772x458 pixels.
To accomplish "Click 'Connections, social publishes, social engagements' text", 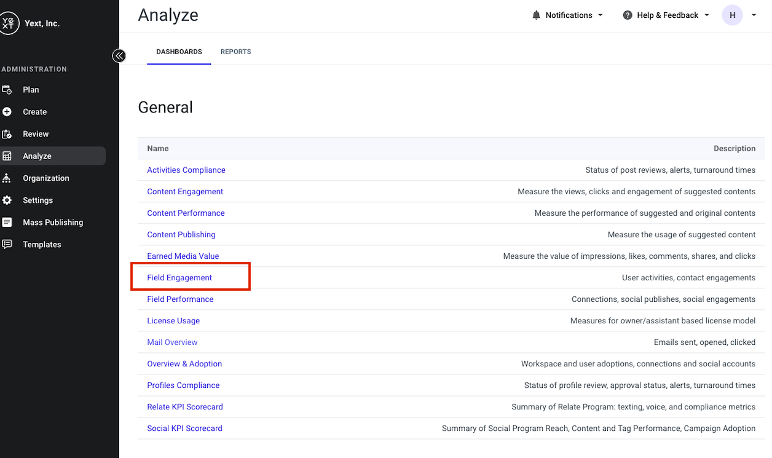I will point(663,299).
